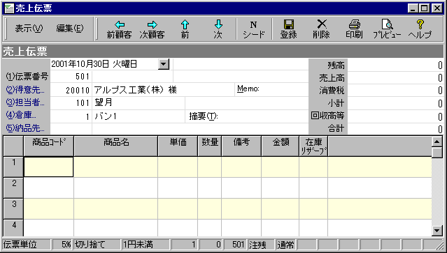Click the grid scrollbar thumb
447x253 pixels.
point(437,153)
